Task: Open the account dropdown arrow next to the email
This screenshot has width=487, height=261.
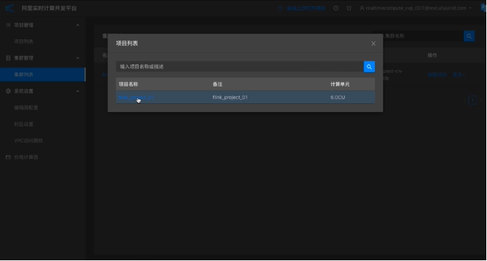Action: click(471, 9)
